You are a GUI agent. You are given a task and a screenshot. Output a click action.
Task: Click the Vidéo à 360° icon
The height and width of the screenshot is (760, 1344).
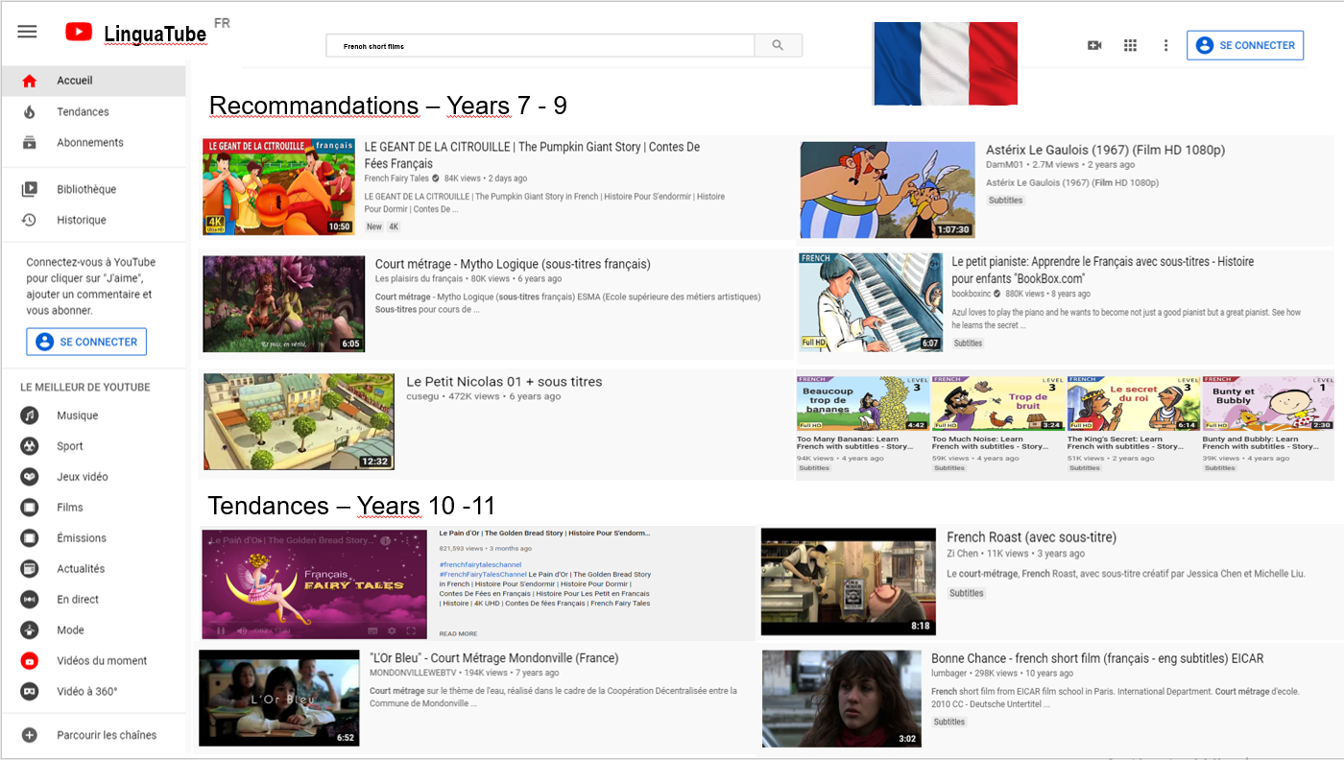point(30,692)
